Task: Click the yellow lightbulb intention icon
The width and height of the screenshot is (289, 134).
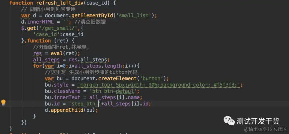Action: pyautogui.click(x=3, y=103)
